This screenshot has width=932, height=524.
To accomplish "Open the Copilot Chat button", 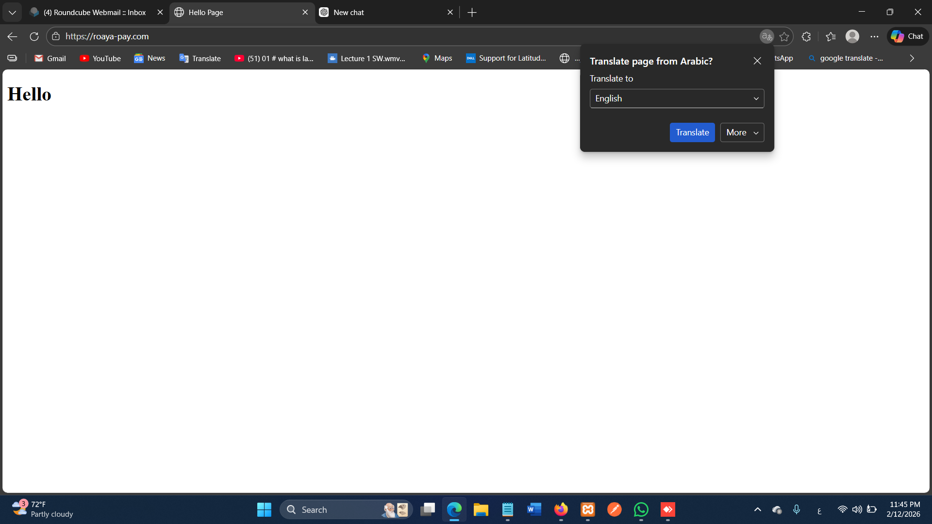I will (x=907, y=36).
